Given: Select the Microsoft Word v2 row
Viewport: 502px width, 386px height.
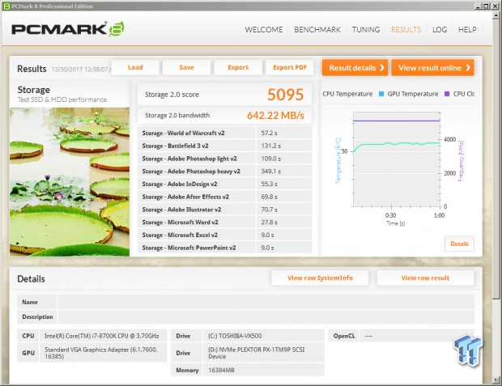Looking at the screenshot, I should pyautogui.click(x=224, y=222).
